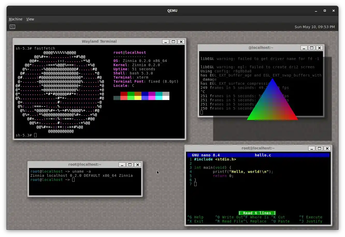Click the white swatch in fastfetch palette
Screen dimensions: 345x237
tap(166, 98)
